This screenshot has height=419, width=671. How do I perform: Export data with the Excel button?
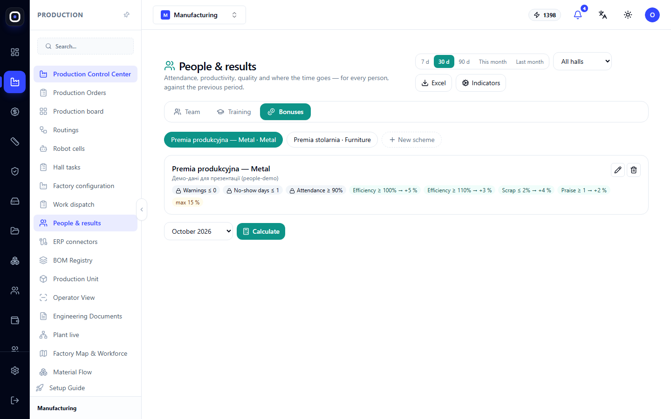tap(433, 83)
